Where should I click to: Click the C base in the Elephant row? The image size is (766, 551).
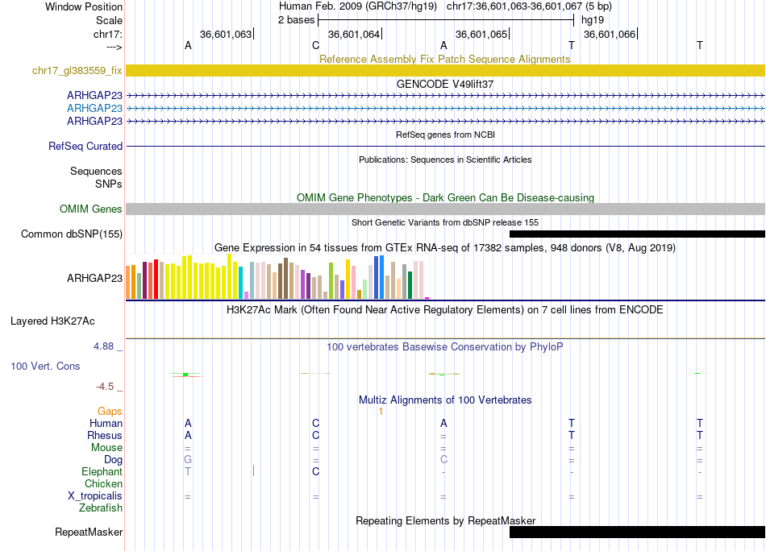pos(315,471)
